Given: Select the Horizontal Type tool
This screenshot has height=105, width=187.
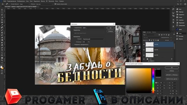Looking at the screenshot, I should pos(2,50).
